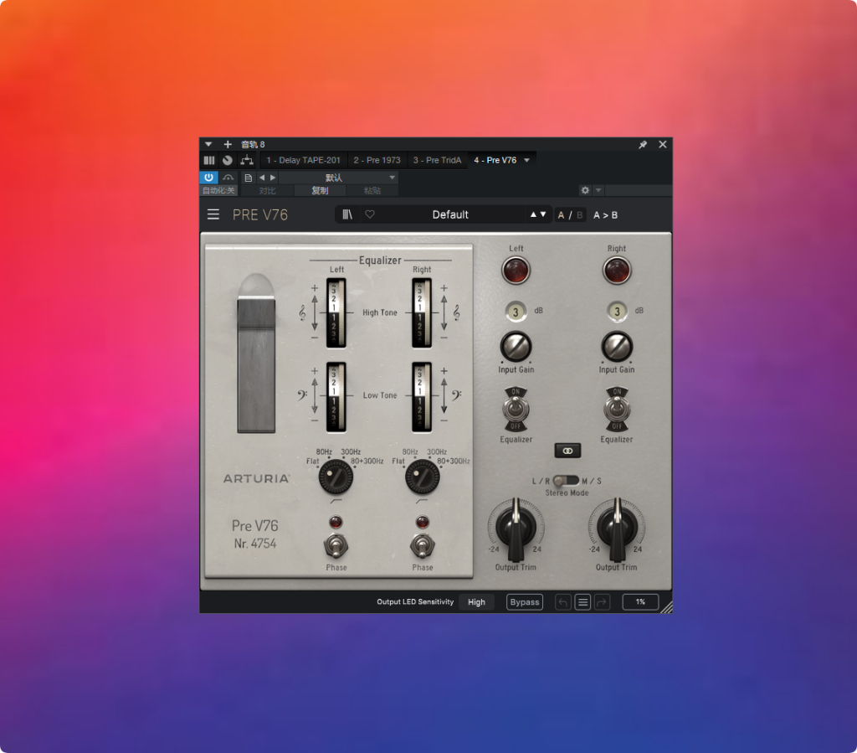
Task: Expand the Pre V76 tab dropdown arrow
Action: 527,160
